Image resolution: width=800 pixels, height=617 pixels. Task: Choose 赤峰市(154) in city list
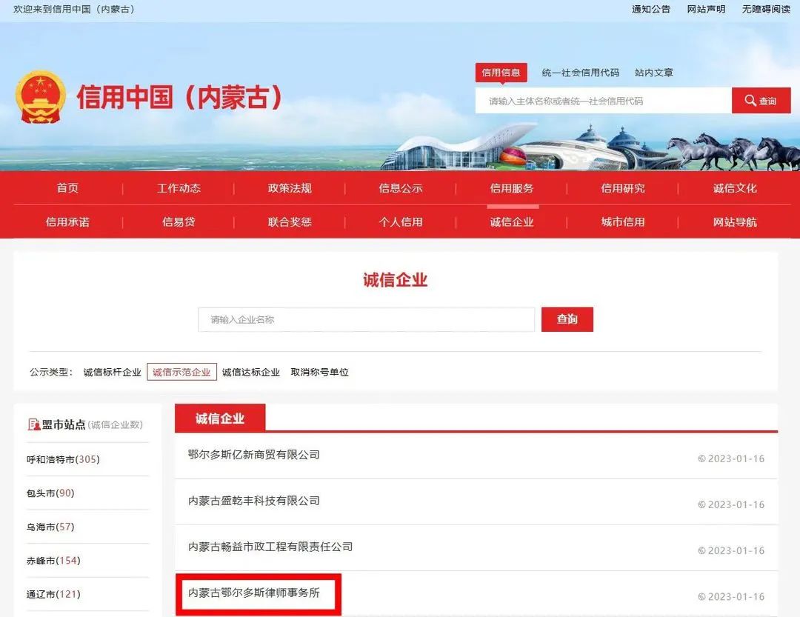coord(53,561)
